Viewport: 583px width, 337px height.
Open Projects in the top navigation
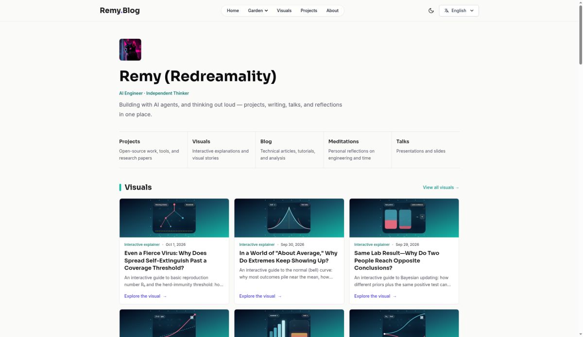click(309, 11)
